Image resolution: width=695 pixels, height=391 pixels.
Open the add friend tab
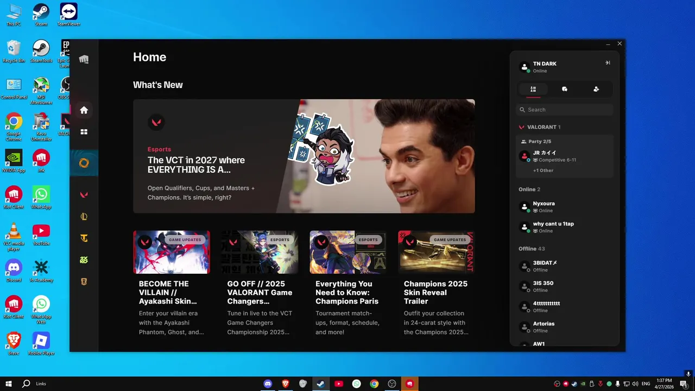coord(596,89)
